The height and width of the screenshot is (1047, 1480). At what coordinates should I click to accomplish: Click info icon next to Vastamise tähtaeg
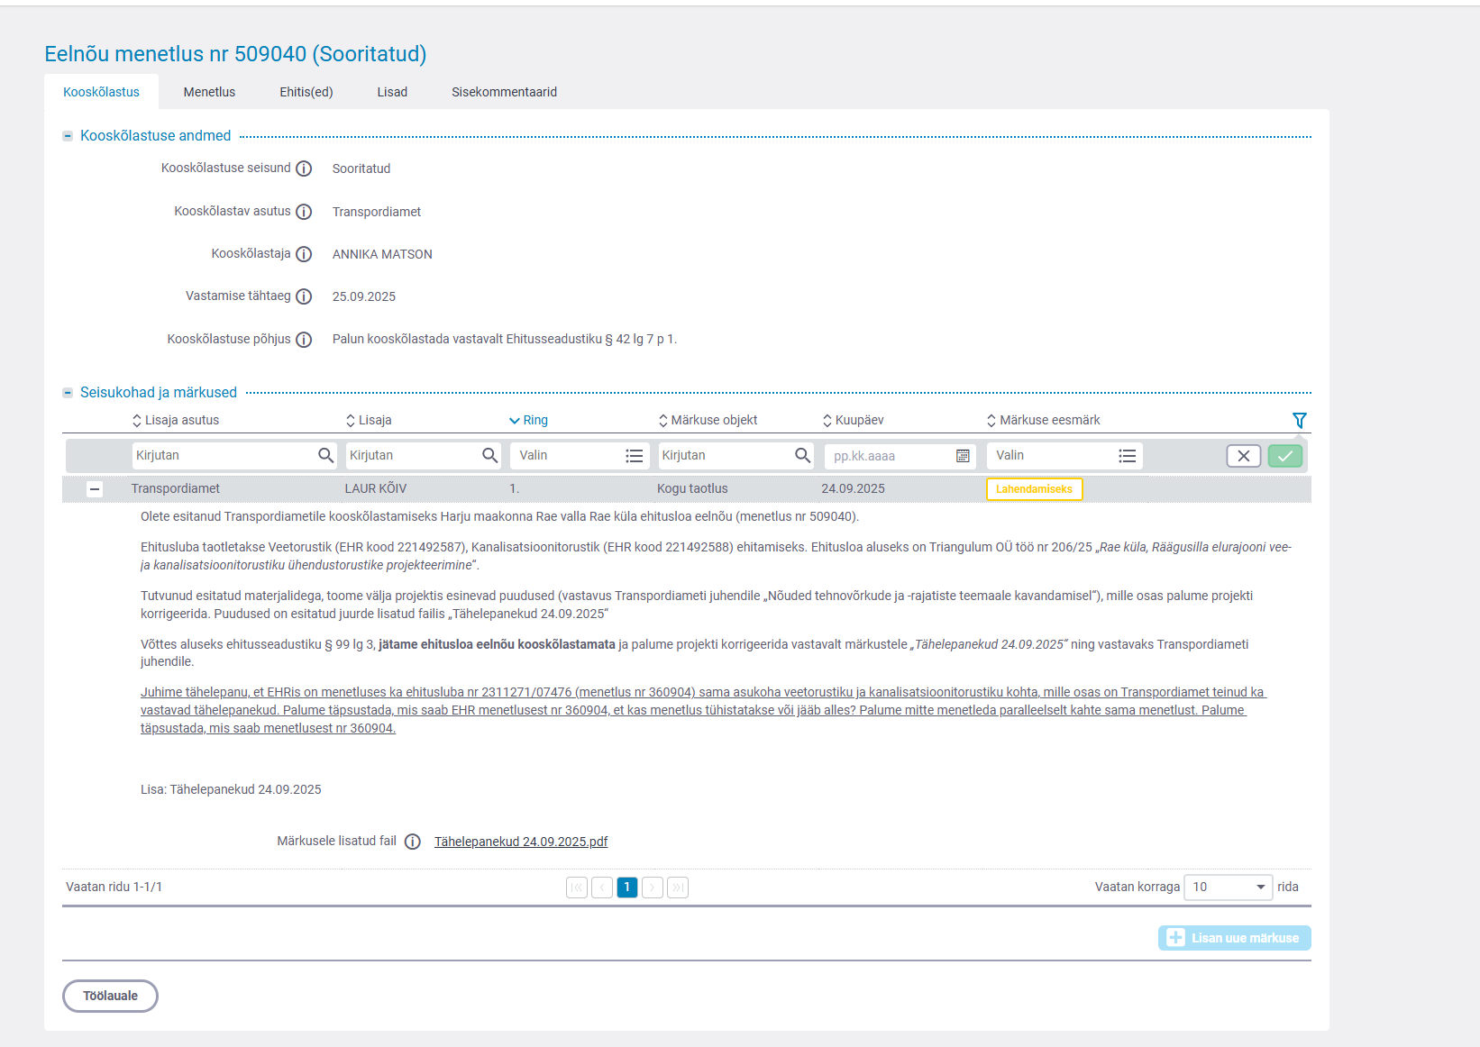point(304,296)
